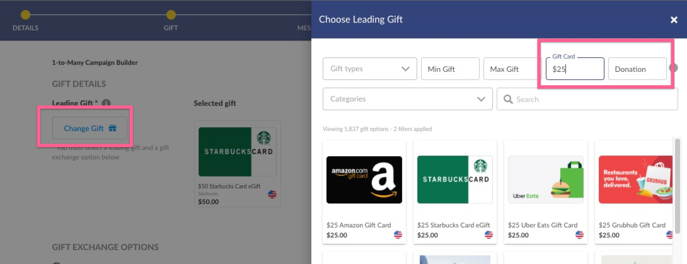Screen dimensions: 687x264
Task: Select the $25 Grubhub Gift Card
Action: tap(635, 192)
